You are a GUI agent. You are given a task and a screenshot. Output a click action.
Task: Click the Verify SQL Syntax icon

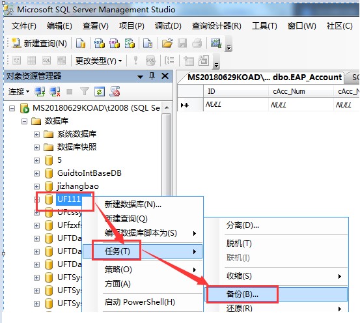pyautogui.click(x=150, y=61)
